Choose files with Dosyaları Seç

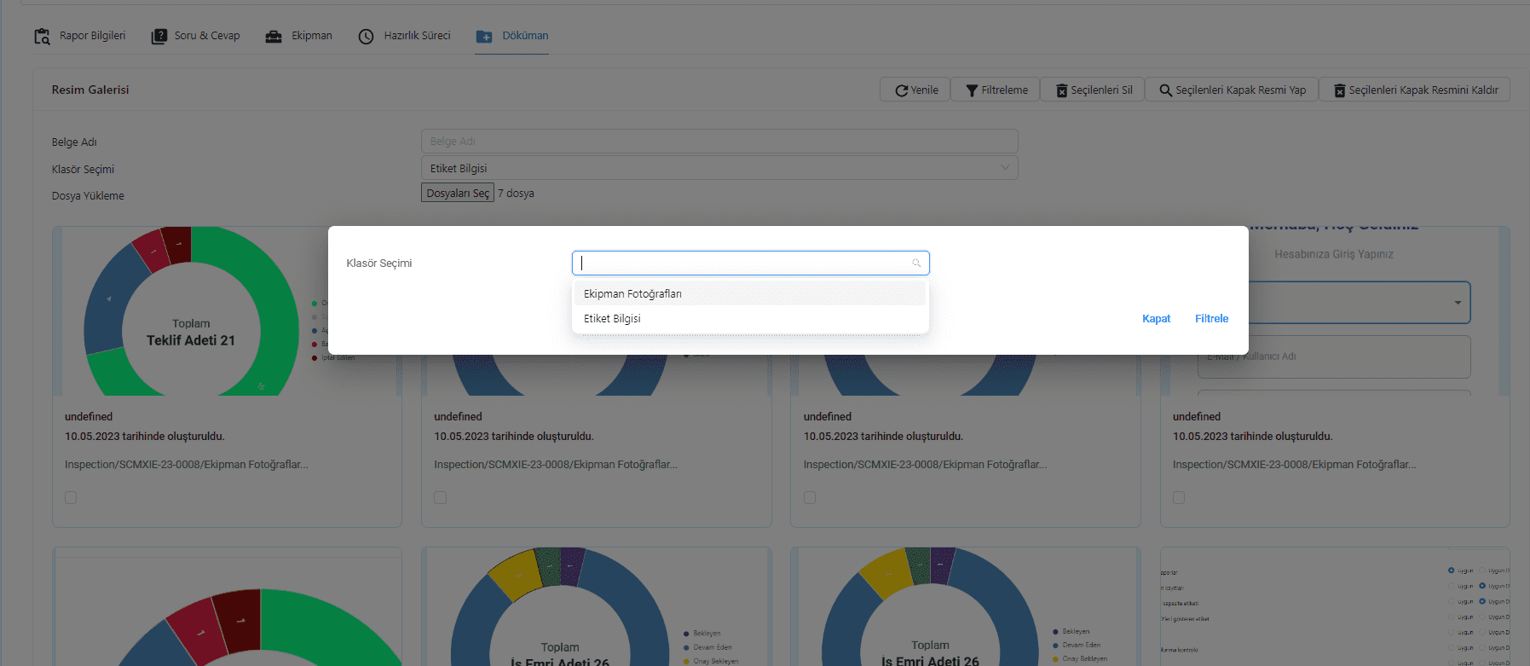pyautogui.click(x=458, y=193)
